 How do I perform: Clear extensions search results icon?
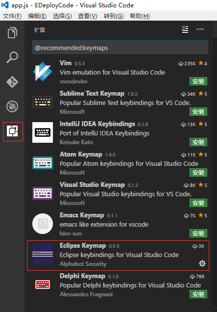185,29
